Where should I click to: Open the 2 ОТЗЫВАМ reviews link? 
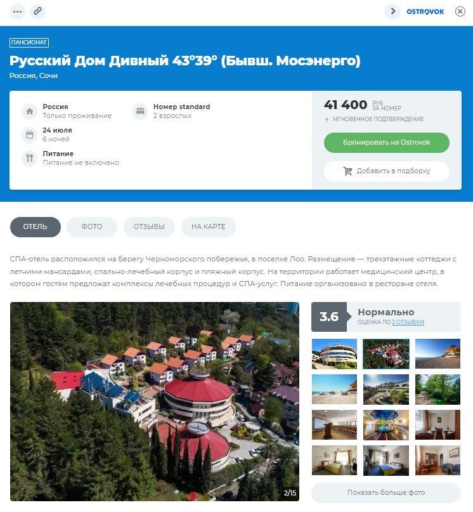click(408, 322)
